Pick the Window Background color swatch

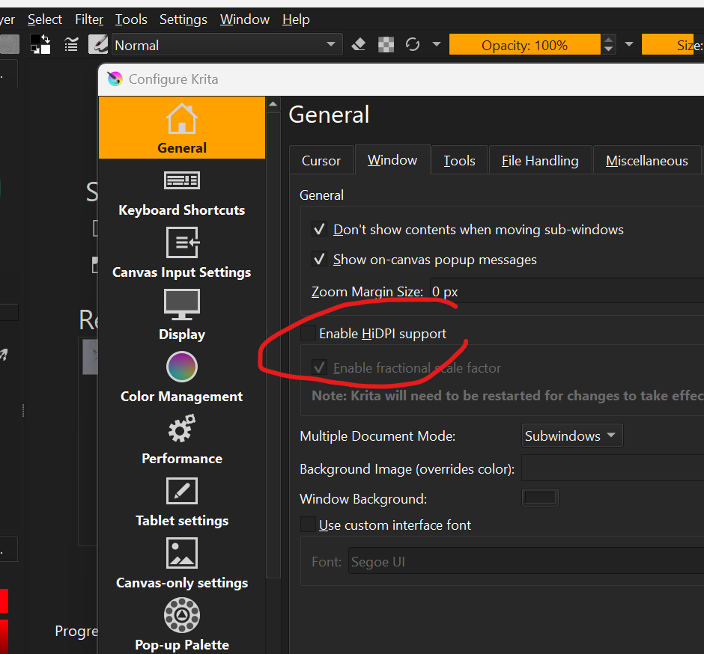click(x=540, y=498)
